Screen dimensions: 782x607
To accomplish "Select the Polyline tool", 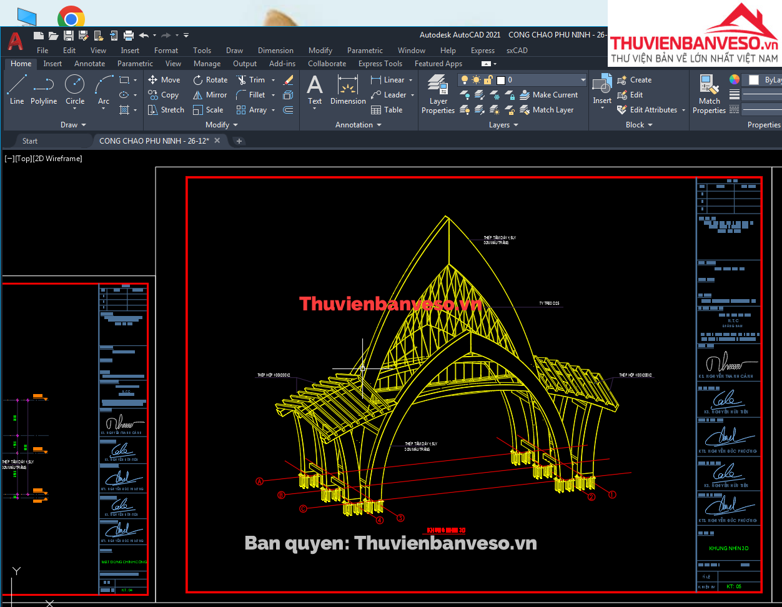I will pyautogui.click(x=44, y=89).
